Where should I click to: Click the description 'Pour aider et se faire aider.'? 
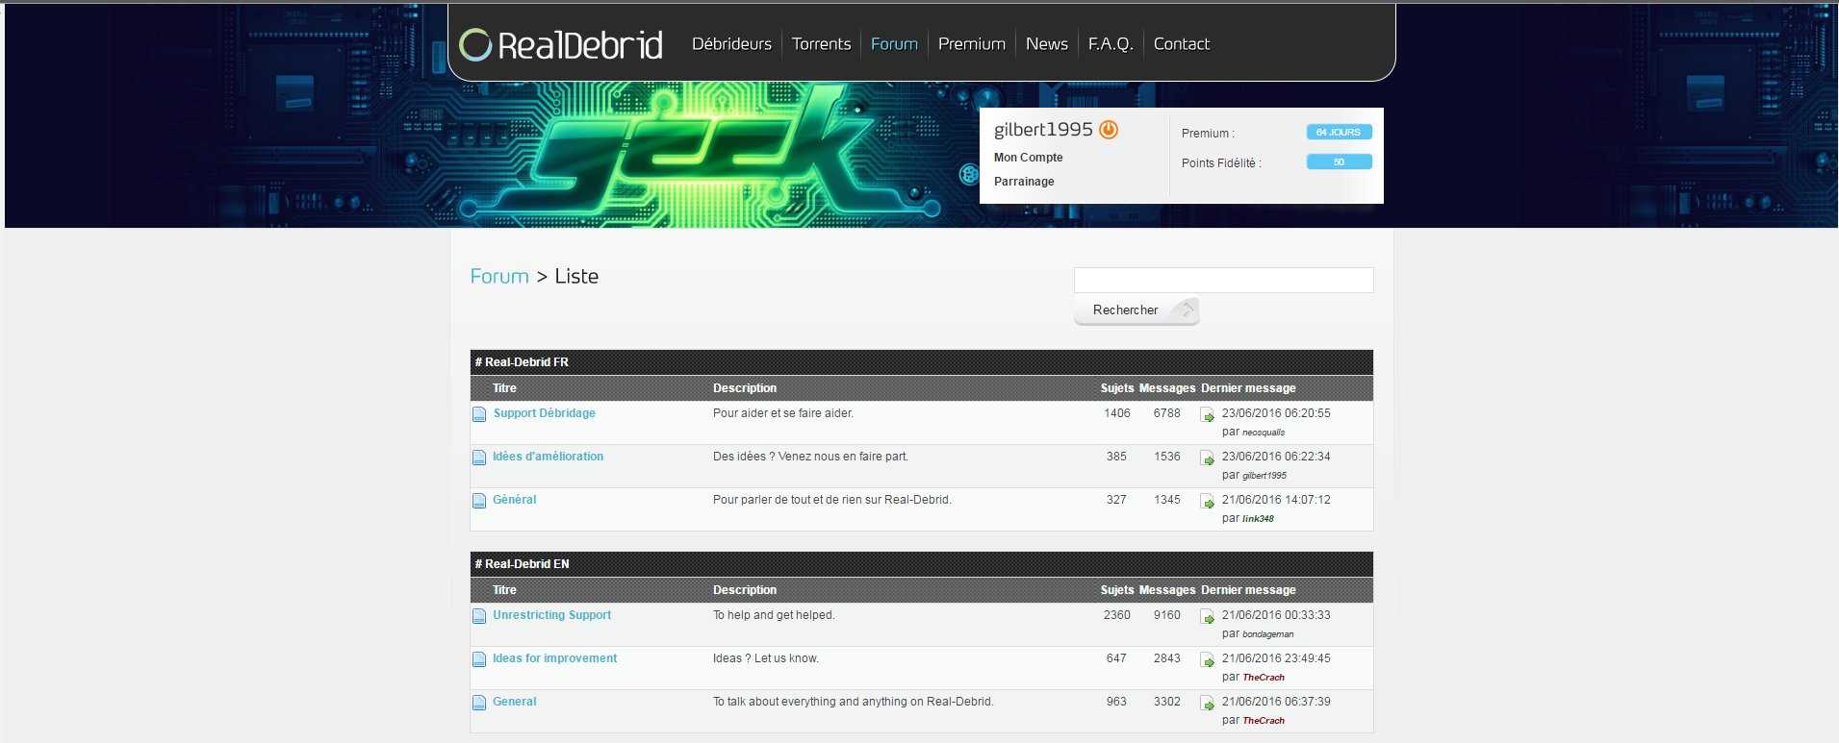pos(783,413)
